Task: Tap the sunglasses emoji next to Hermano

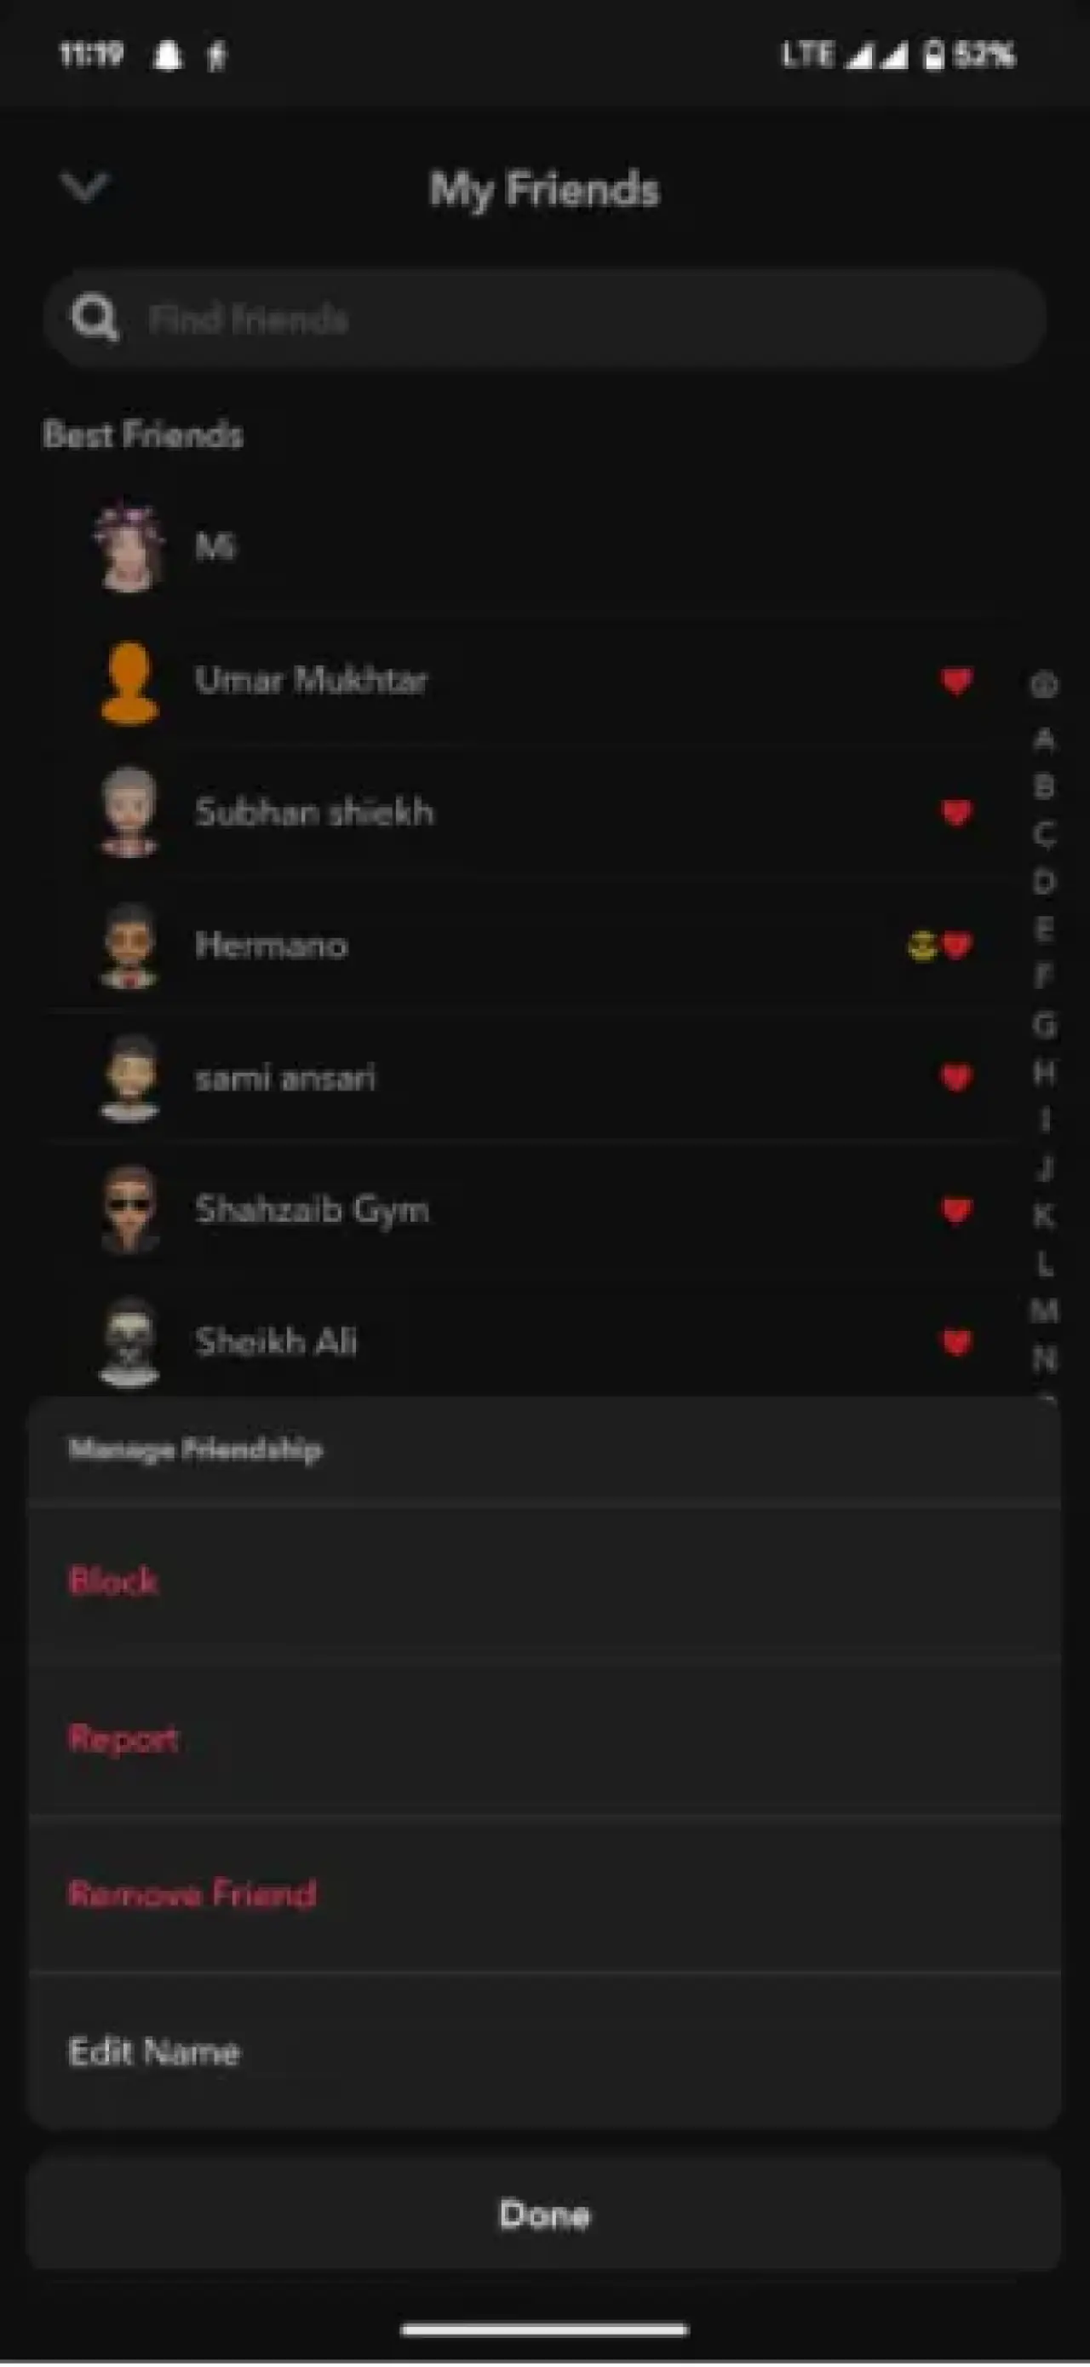Action: point(922,946)
